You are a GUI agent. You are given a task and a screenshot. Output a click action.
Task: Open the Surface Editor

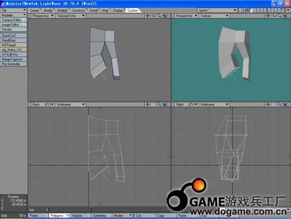[13, 20]
